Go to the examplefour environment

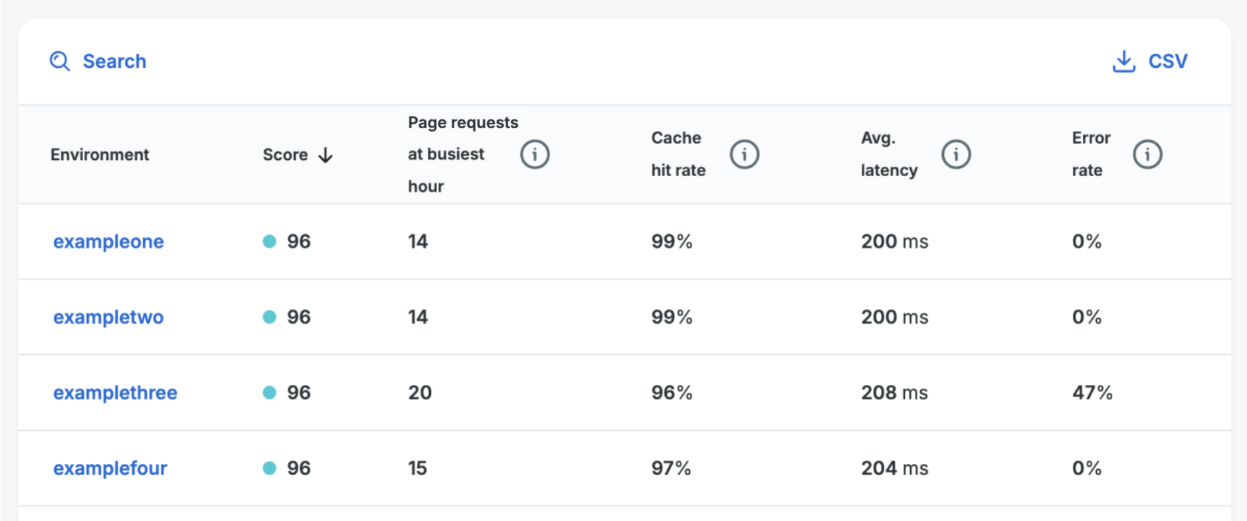[x=110, y=469]
